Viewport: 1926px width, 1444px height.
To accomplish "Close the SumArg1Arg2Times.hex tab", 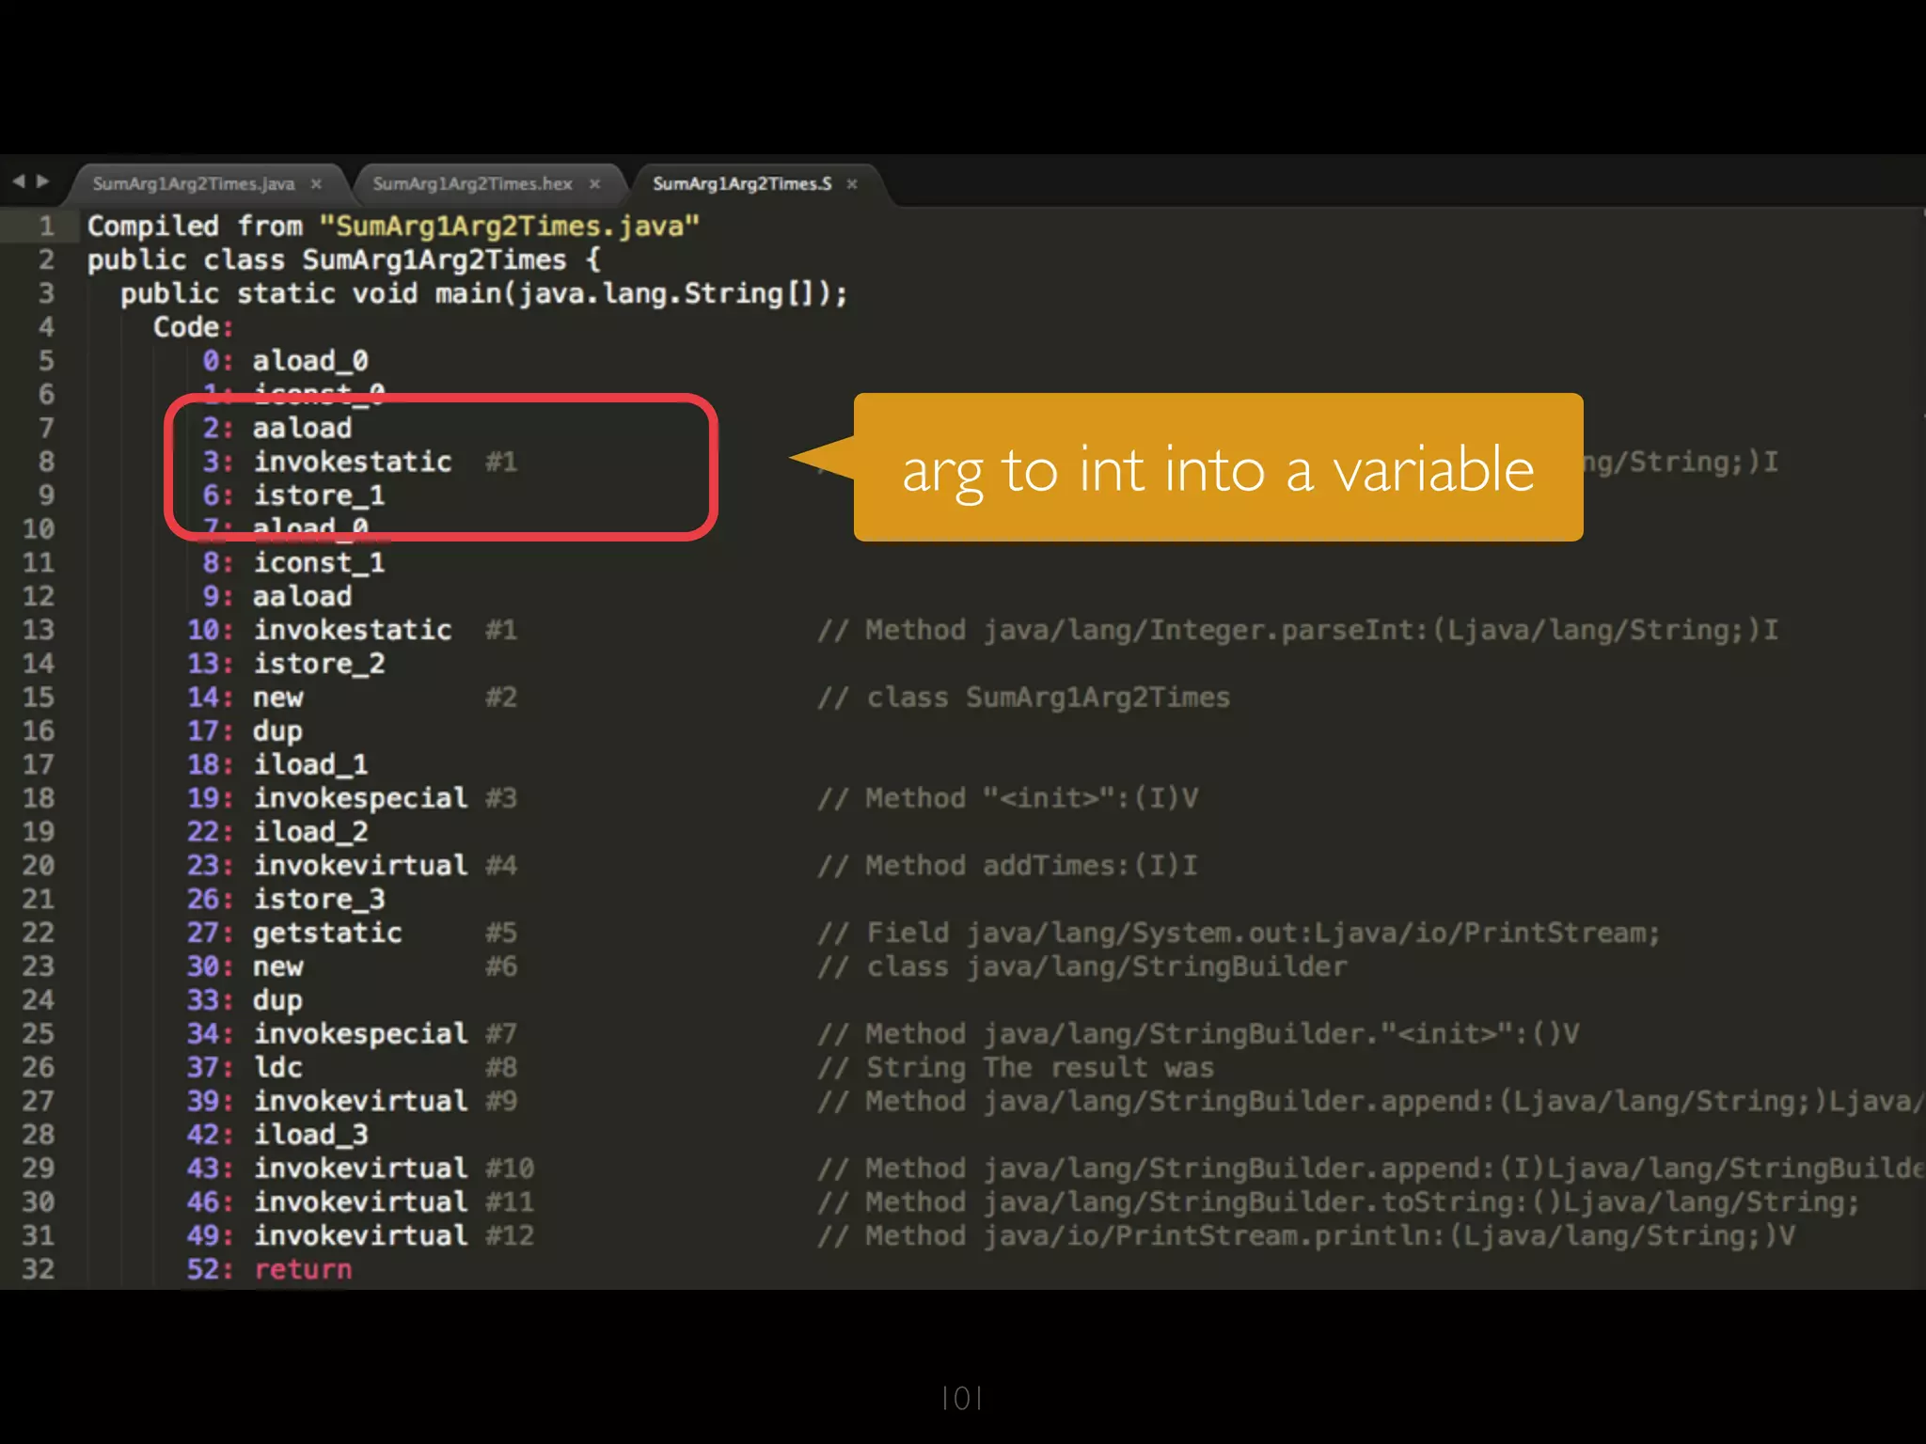I will point(594,184).
